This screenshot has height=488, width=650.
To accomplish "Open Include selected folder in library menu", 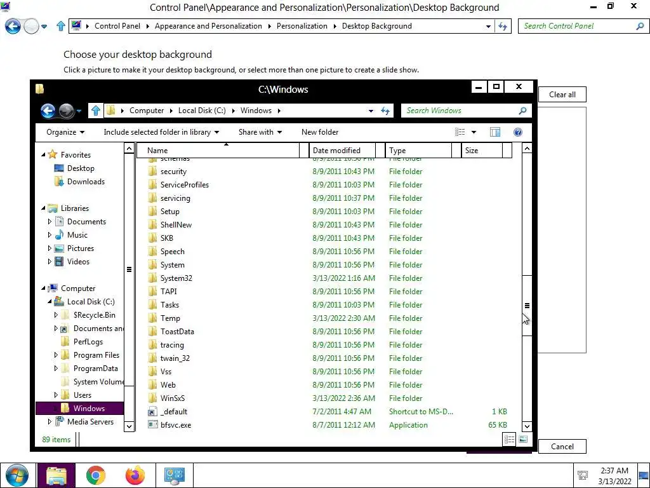I will 161,132.
